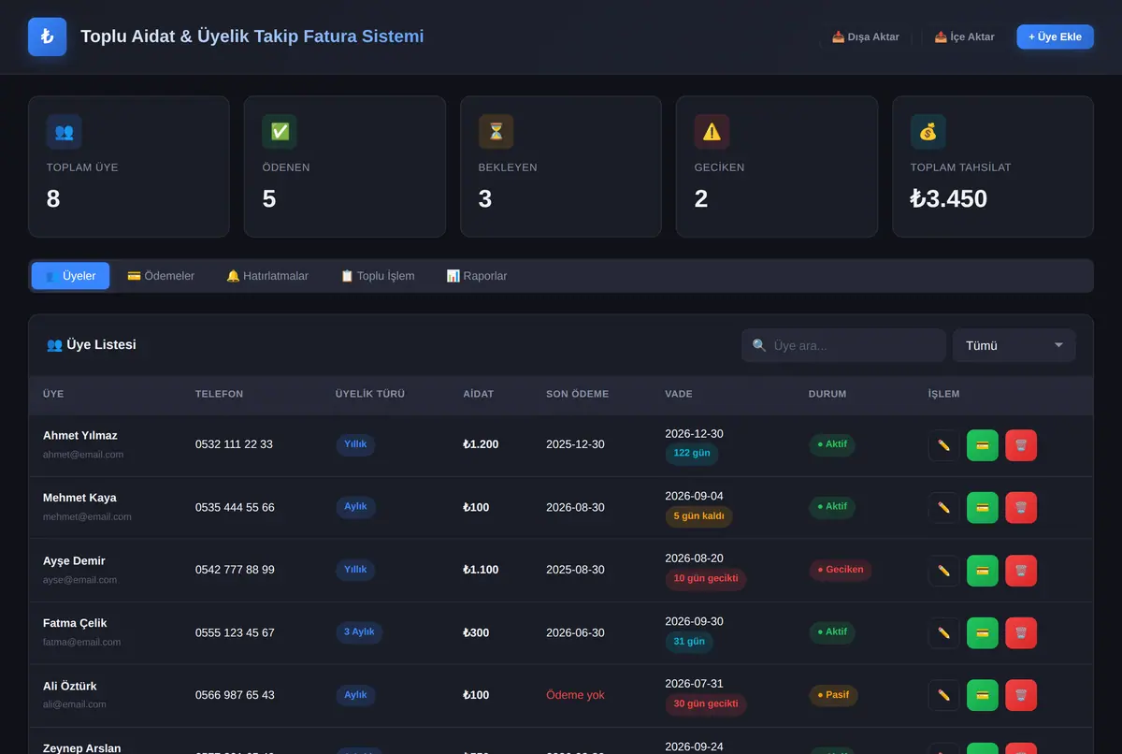
Task: Click the Pasif status badge for Ali Öztürk
Action: (x=833, y=695)
